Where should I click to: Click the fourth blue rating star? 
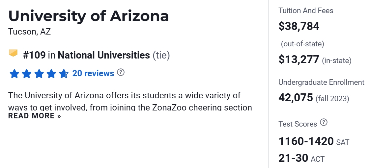click(x=51, y=74)
